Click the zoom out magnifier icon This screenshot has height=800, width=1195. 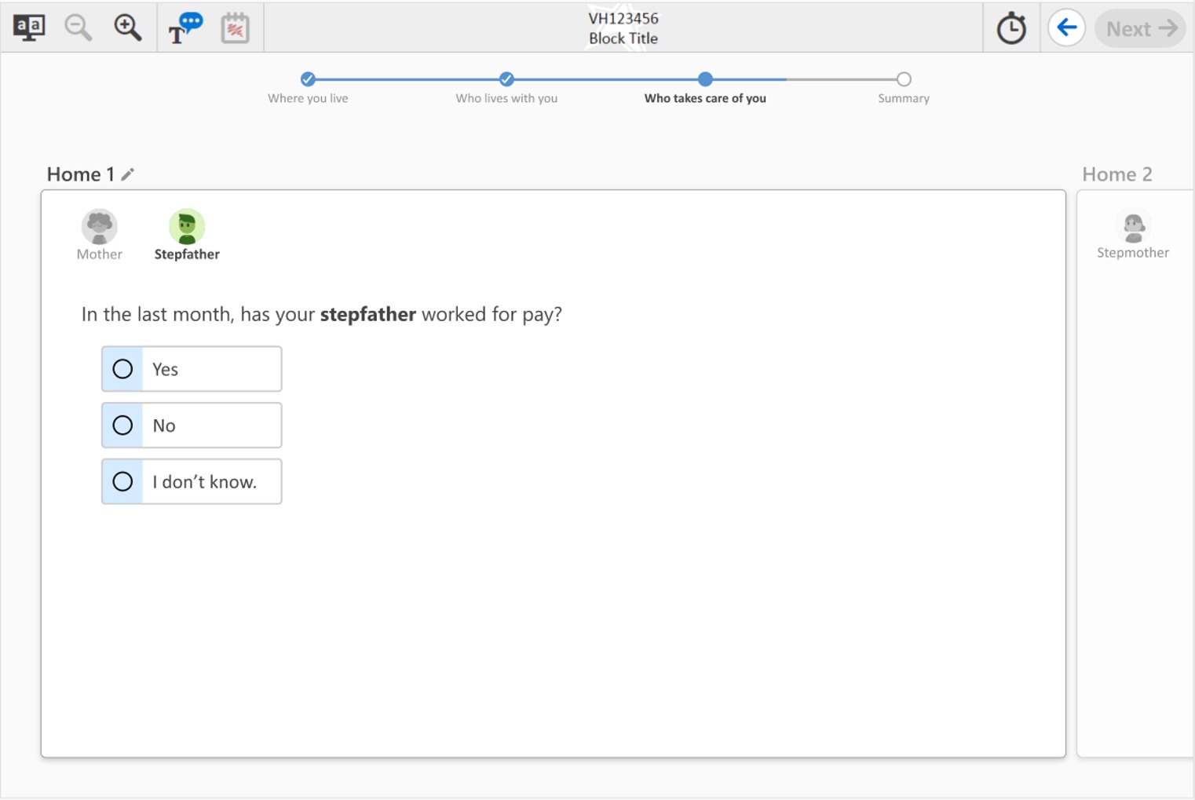coord(78,28)
